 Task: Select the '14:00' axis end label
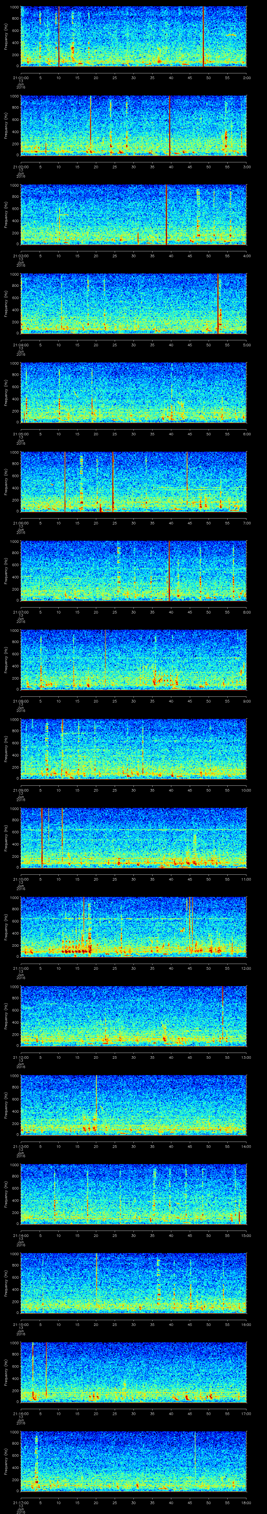pyautogui.click(x=246, y=1146)
